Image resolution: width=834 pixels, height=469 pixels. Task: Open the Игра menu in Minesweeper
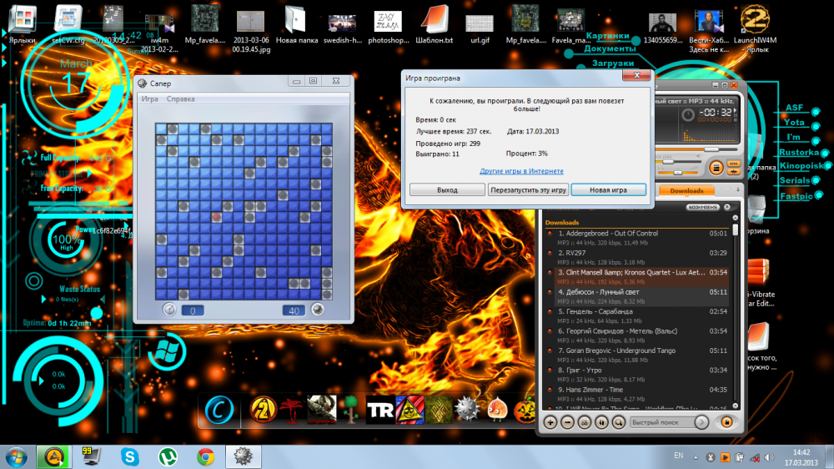pos(150,99)
